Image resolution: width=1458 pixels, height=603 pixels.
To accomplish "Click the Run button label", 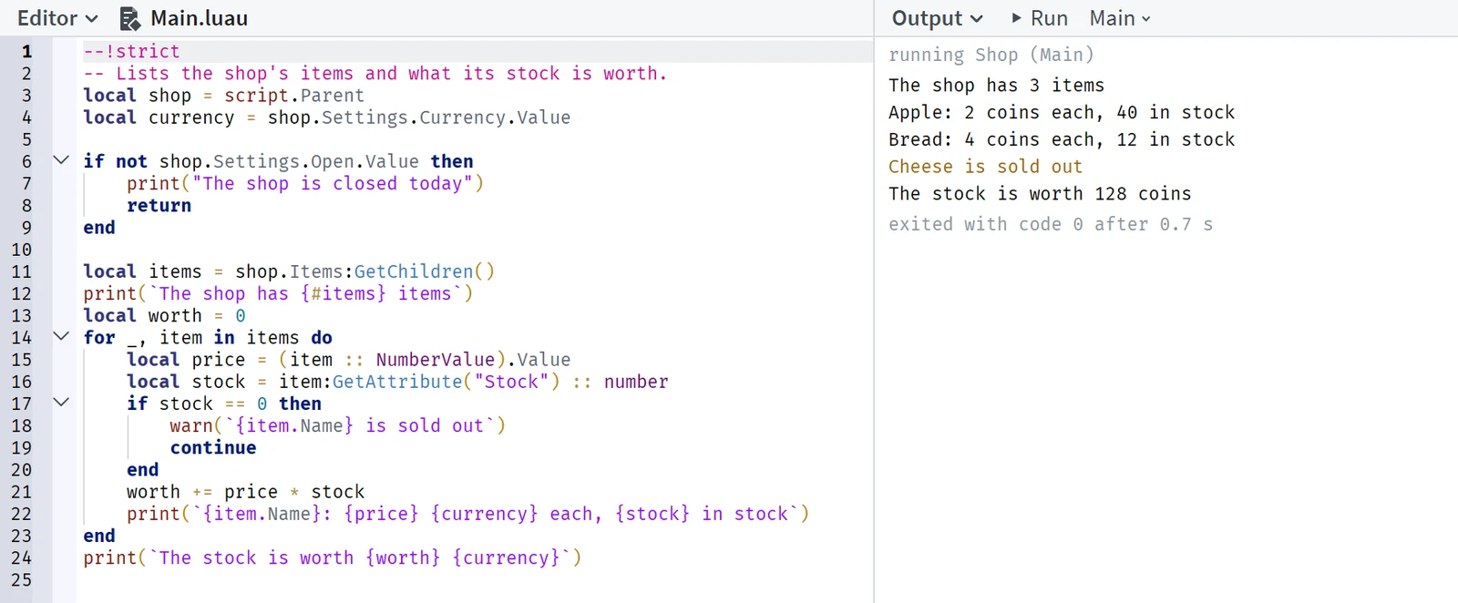I will (x=1049, y=18).
